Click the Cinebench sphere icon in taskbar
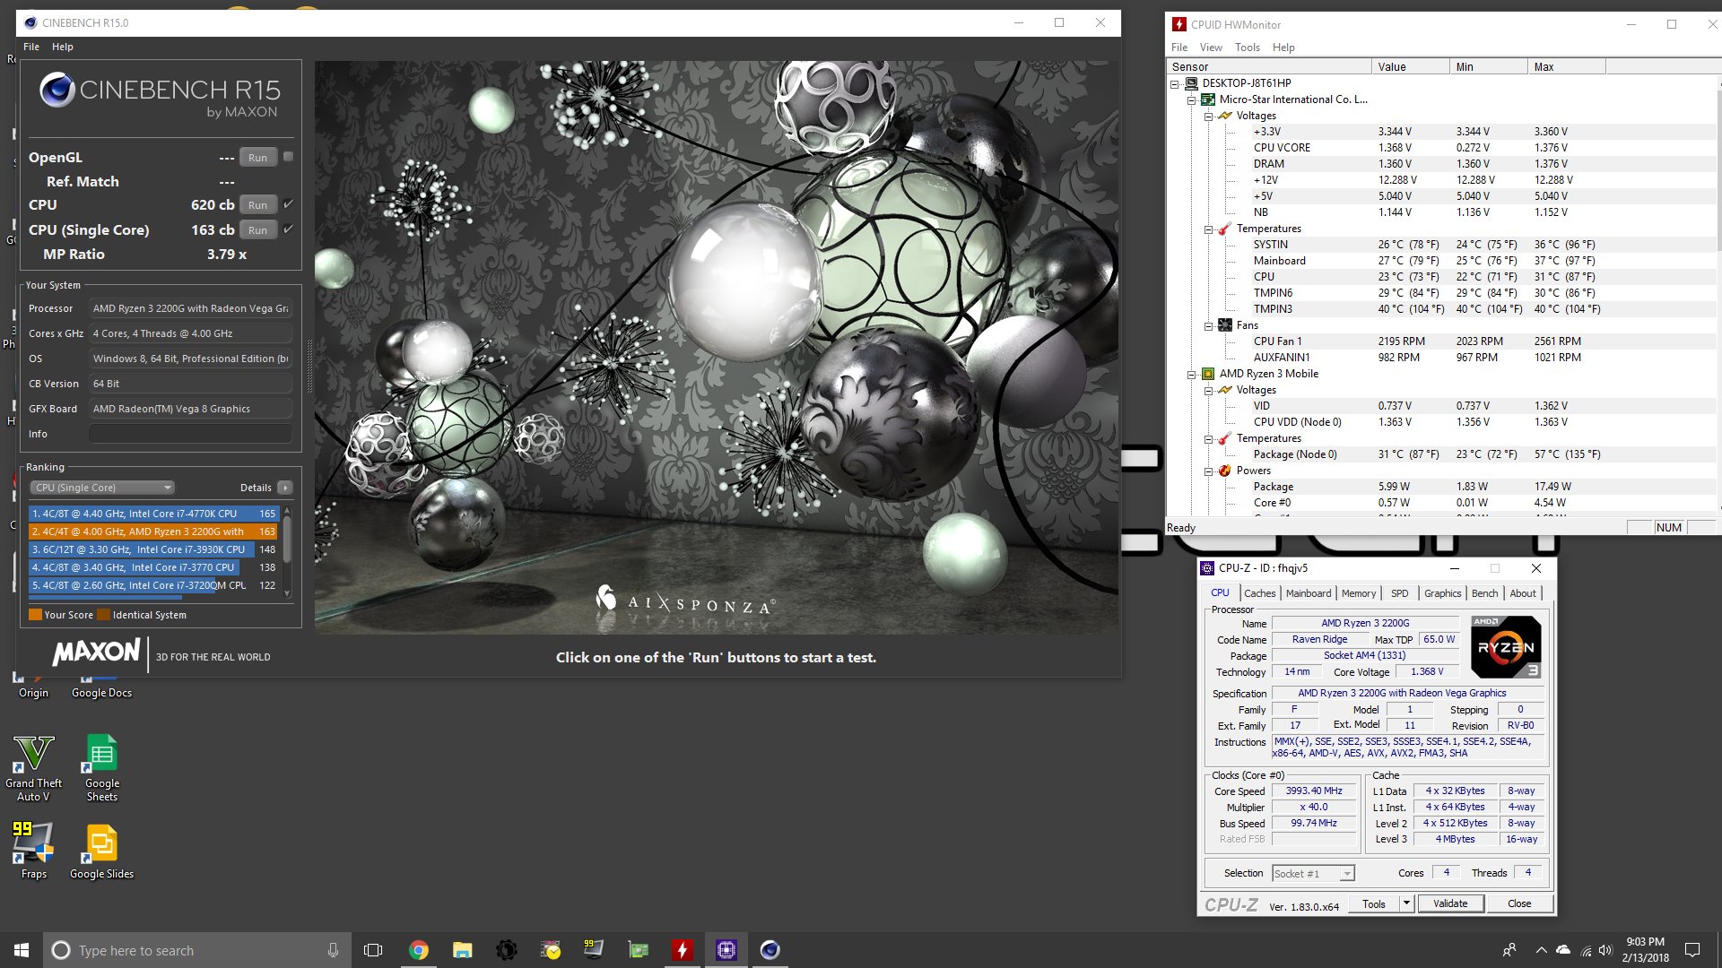 (770, 950)
